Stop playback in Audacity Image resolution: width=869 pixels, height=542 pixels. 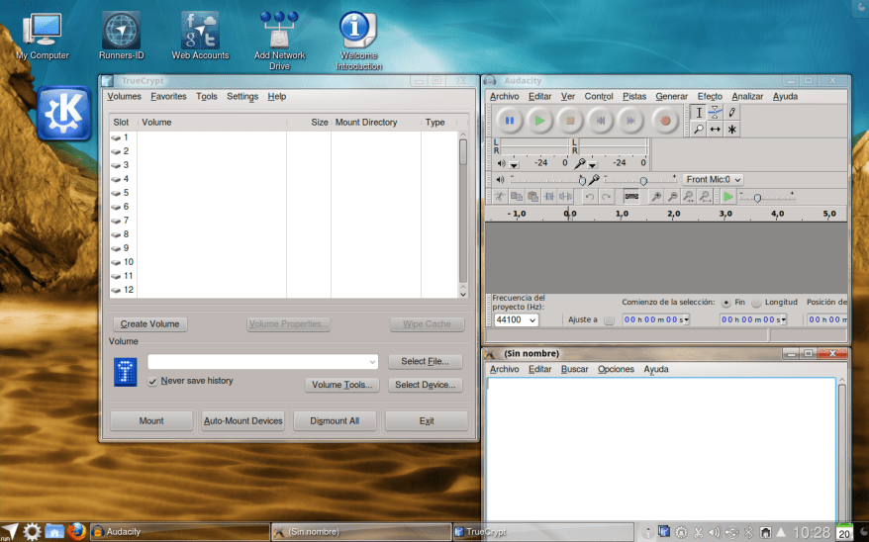pyautogui.click(x=570, y=120)
